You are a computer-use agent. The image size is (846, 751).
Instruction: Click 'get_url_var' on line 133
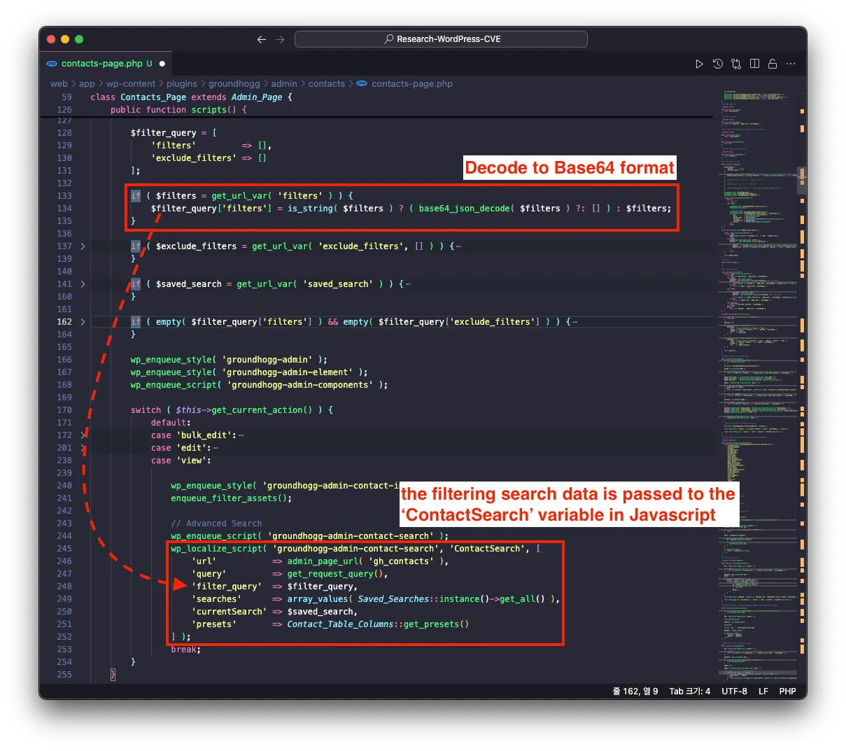pyautogui.click(x=239, y=196)
